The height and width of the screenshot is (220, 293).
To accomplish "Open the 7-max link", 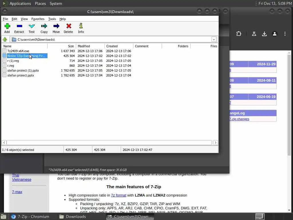I will [x=17, y=192].
